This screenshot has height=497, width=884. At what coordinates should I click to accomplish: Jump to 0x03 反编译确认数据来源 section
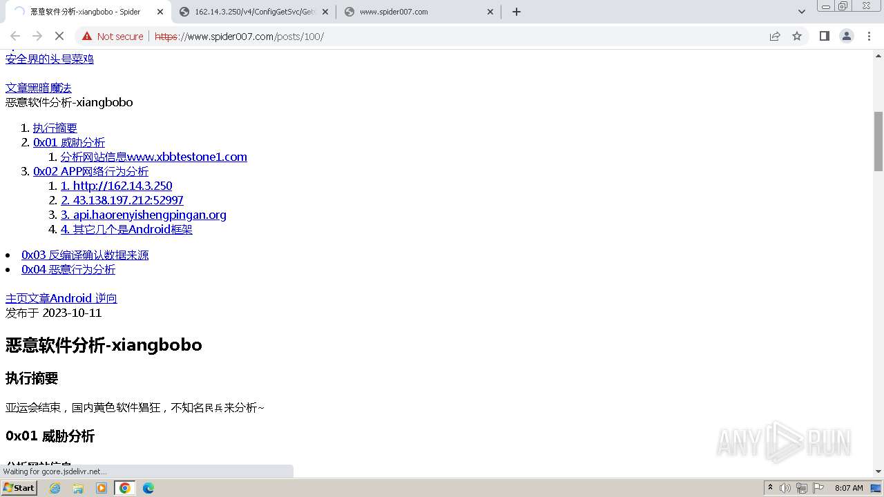click(x=85, y=255)
